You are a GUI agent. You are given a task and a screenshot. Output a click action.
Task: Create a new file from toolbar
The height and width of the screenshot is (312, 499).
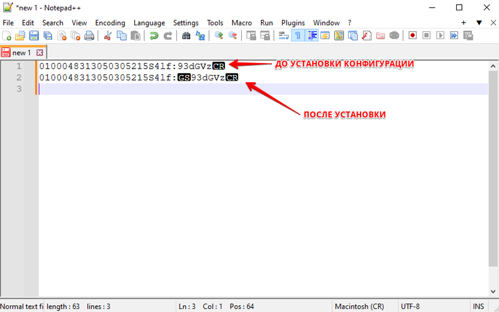coord(7,35)
